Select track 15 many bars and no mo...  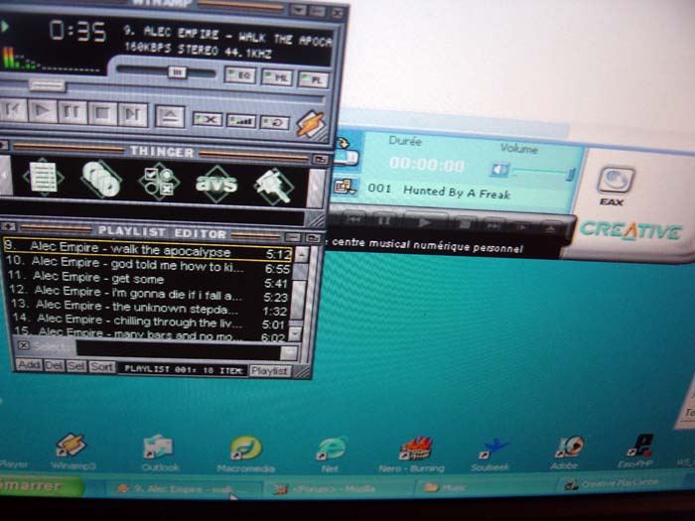click(x=149, y=333)
